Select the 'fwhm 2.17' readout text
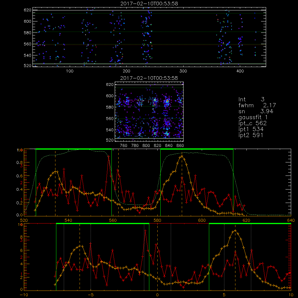 [257, 105]
